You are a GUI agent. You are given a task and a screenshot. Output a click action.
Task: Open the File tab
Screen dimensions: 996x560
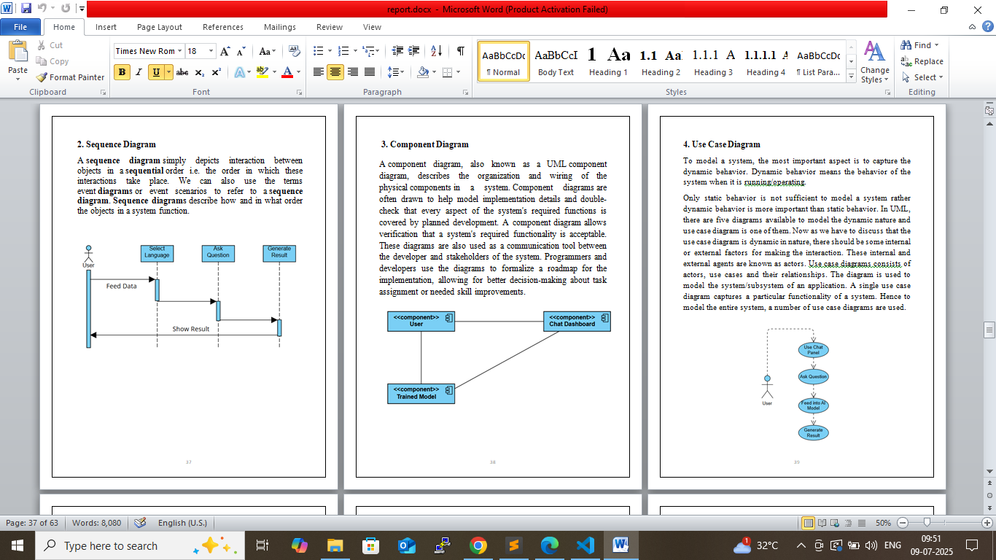point(20,27)
